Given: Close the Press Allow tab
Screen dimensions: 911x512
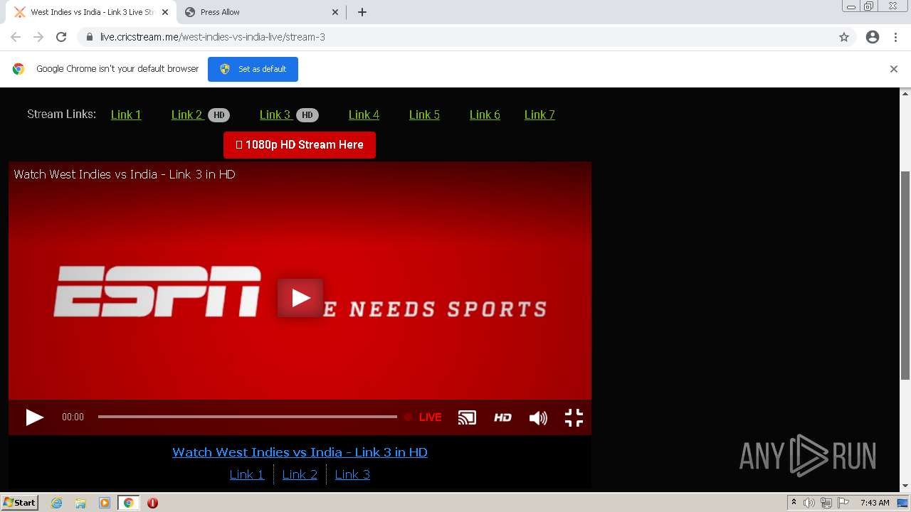Looking at the screenshot, I should point(335,12).
